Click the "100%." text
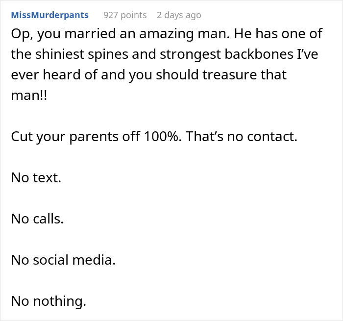The width and height of the screenshot is (343, 321). 163,136
